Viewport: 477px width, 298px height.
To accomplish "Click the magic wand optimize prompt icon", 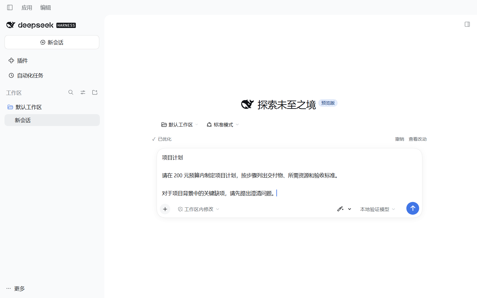I will click(340, 209).
